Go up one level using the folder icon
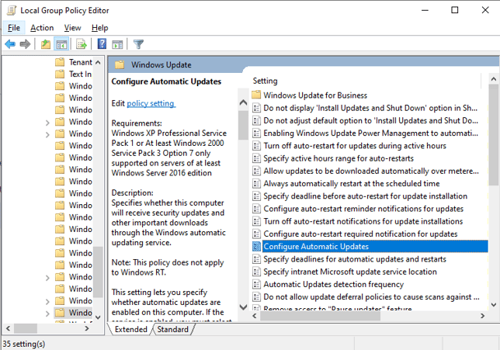500x350 pixels. (47, 44)
